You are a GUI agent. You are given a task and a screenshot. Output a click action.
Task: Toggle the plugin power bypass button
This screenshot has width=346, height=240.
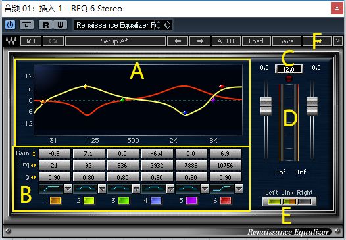(x=10, y=25)
